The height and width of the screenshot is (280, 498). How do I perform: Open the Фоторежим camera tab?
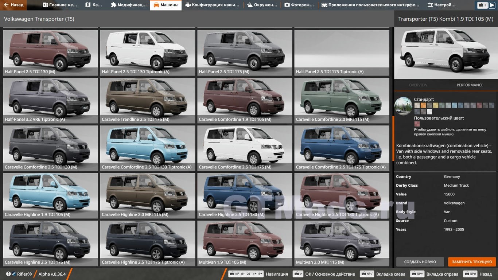tap(299, 5)
